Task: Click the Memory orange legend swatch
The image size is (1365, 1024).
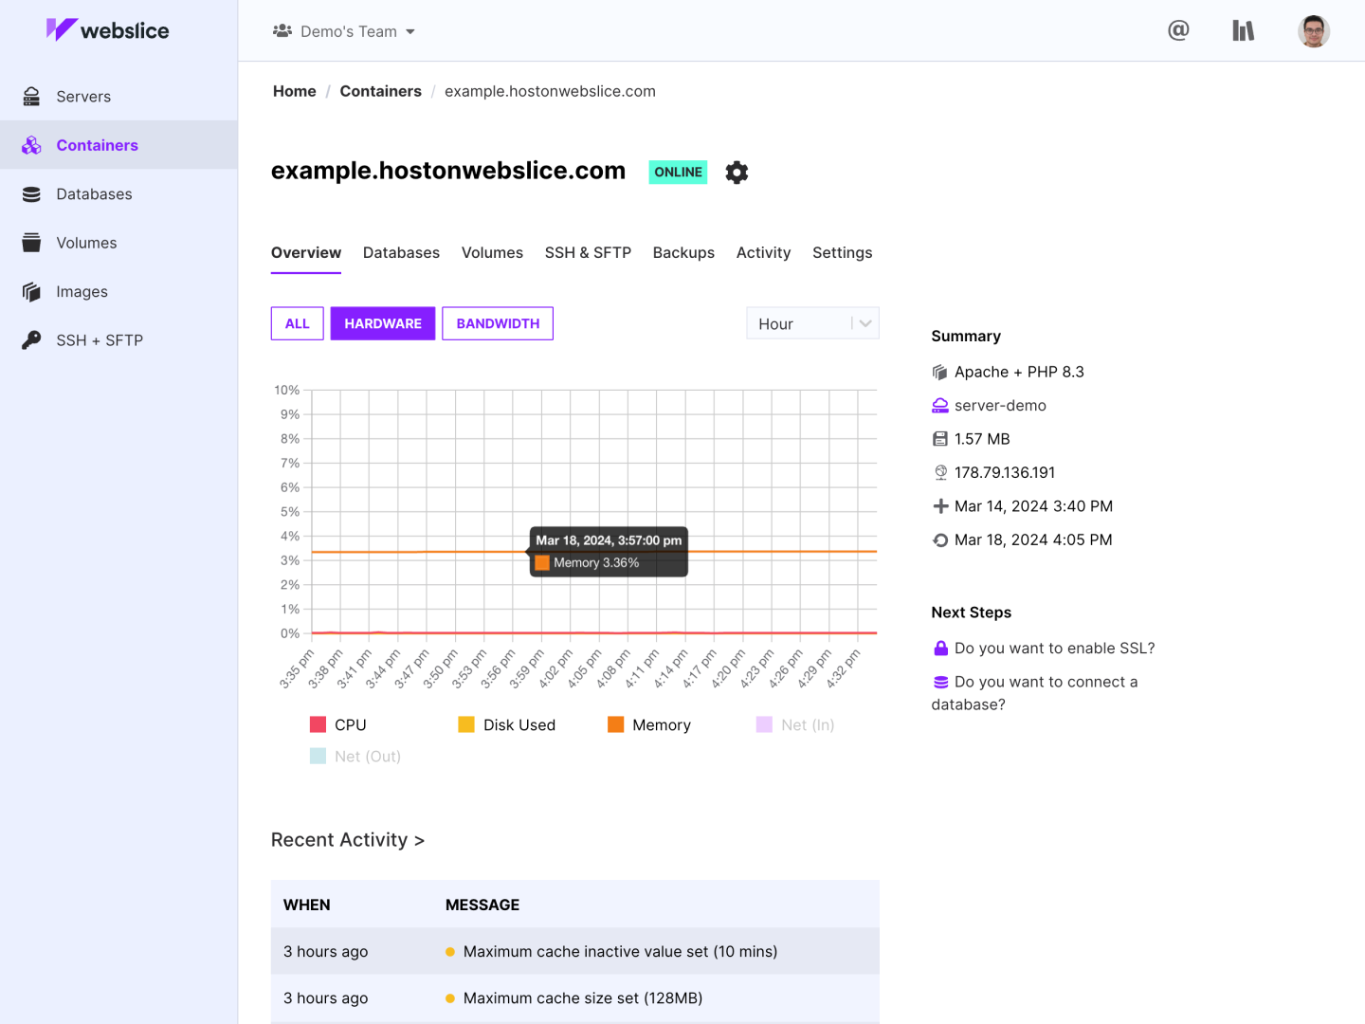Action: click(616, 725)
